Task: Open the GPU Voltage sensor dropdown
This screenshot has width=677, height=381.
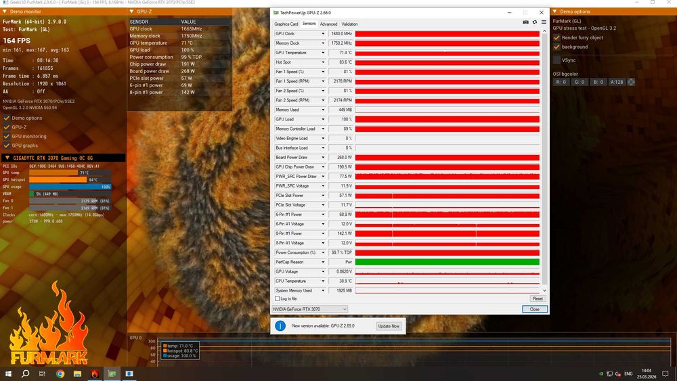Action: (322, 271)
